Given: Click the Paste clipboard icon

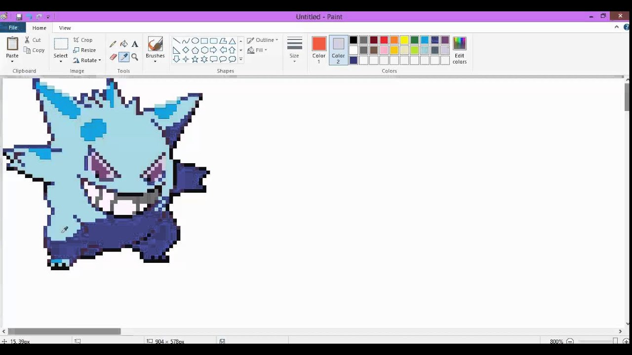Looking at the screenshot, I should point(12,44).
